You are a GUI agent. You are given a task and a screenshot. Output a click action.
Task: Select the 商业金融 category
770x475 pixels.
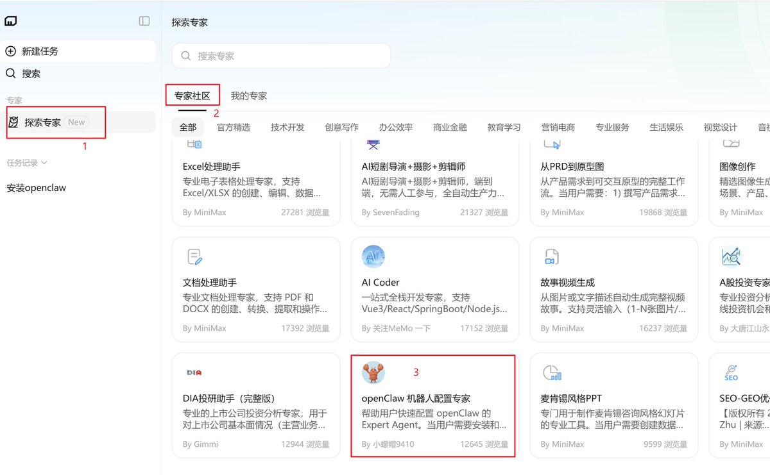450,127
